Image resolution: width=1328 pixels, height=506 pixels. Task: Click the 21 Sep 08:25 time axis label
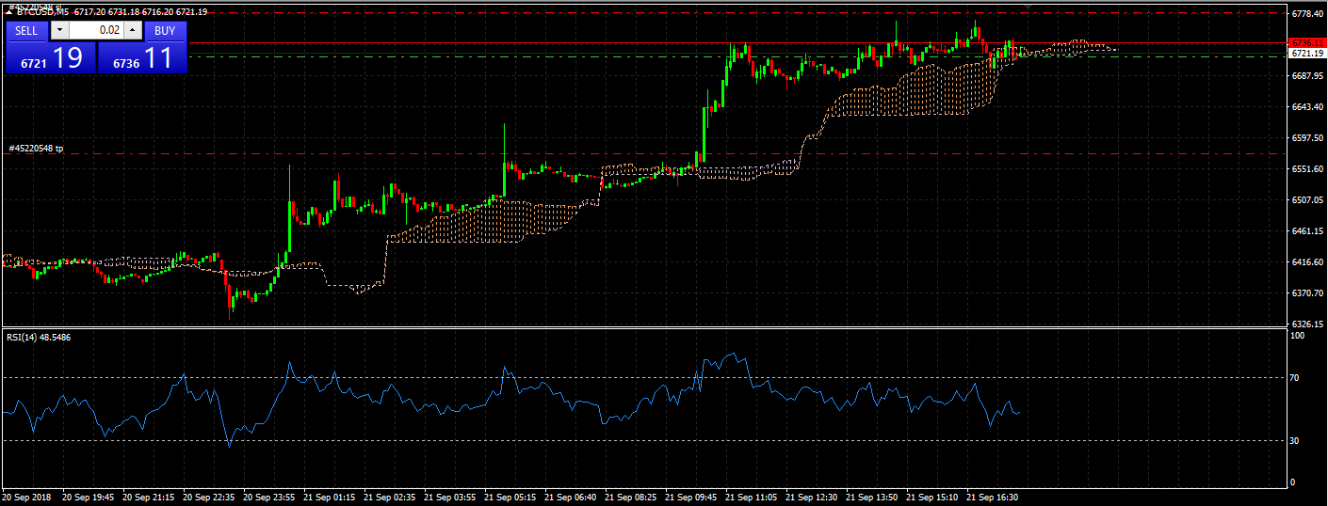click(x=630, y=497)
